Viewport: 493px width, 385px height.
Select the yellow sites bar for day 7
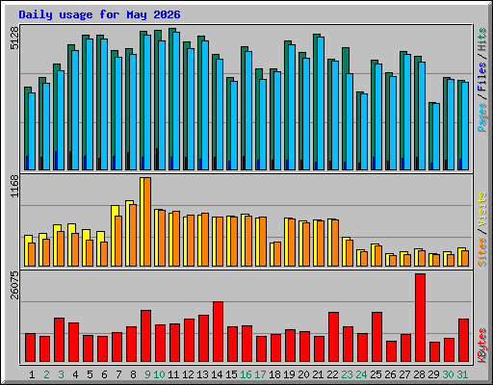pos(115,236)
